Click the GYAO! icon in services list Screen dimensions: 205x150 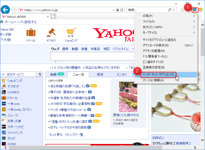[x=4, y=144]
